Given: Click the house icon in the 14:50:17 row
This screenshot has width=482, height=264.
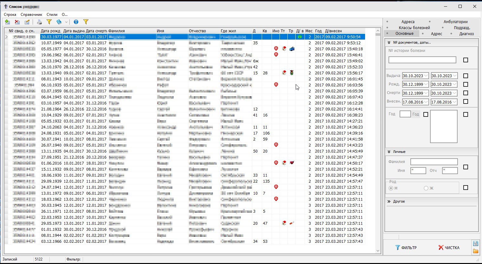Looking at the screenshot, I should 284,163.
